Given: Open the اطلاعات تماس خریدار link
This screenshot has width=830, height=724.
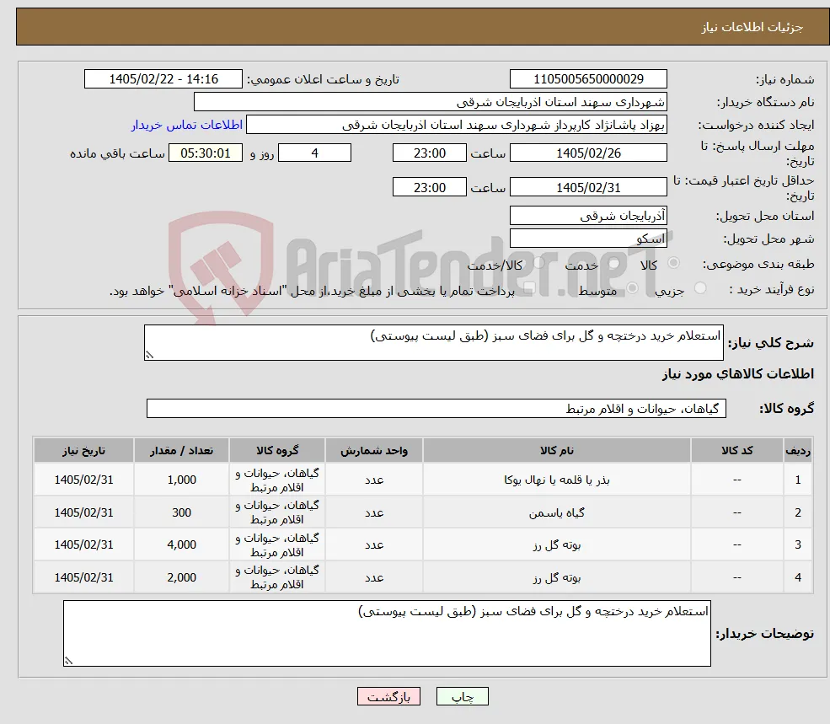Looking at the screenshot, I should click(187, 125).
